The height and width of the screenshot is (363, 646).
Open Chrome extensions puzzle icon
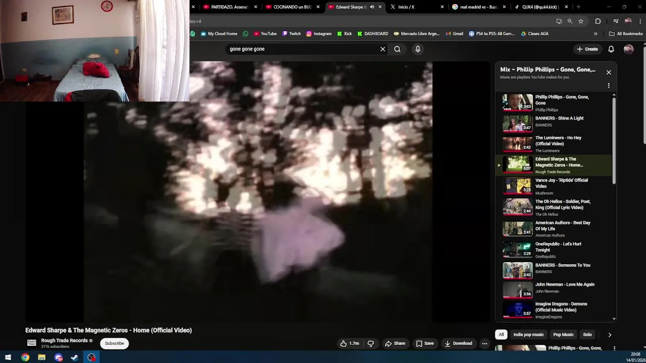[x=598, y=21]
